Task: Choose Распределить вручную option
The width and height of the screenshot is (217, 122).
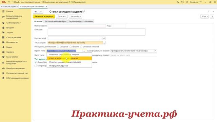Action: tap(69, 66)
